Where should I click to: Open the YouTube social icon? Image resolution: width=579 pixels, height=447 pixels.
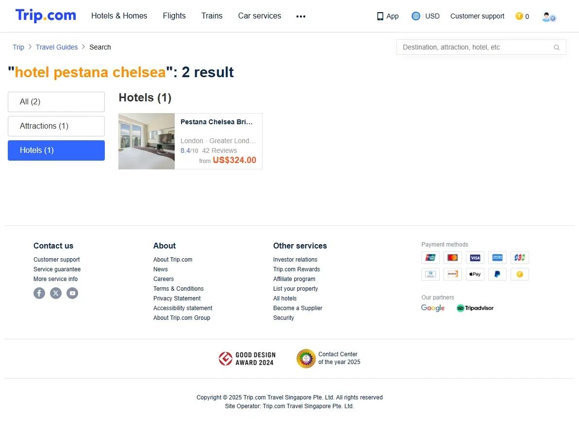[72, 293]
